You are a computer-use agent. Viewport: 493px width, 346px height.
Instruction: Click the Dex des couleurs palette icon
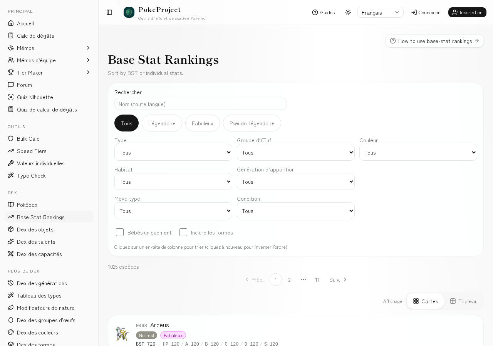click(11, 332)
